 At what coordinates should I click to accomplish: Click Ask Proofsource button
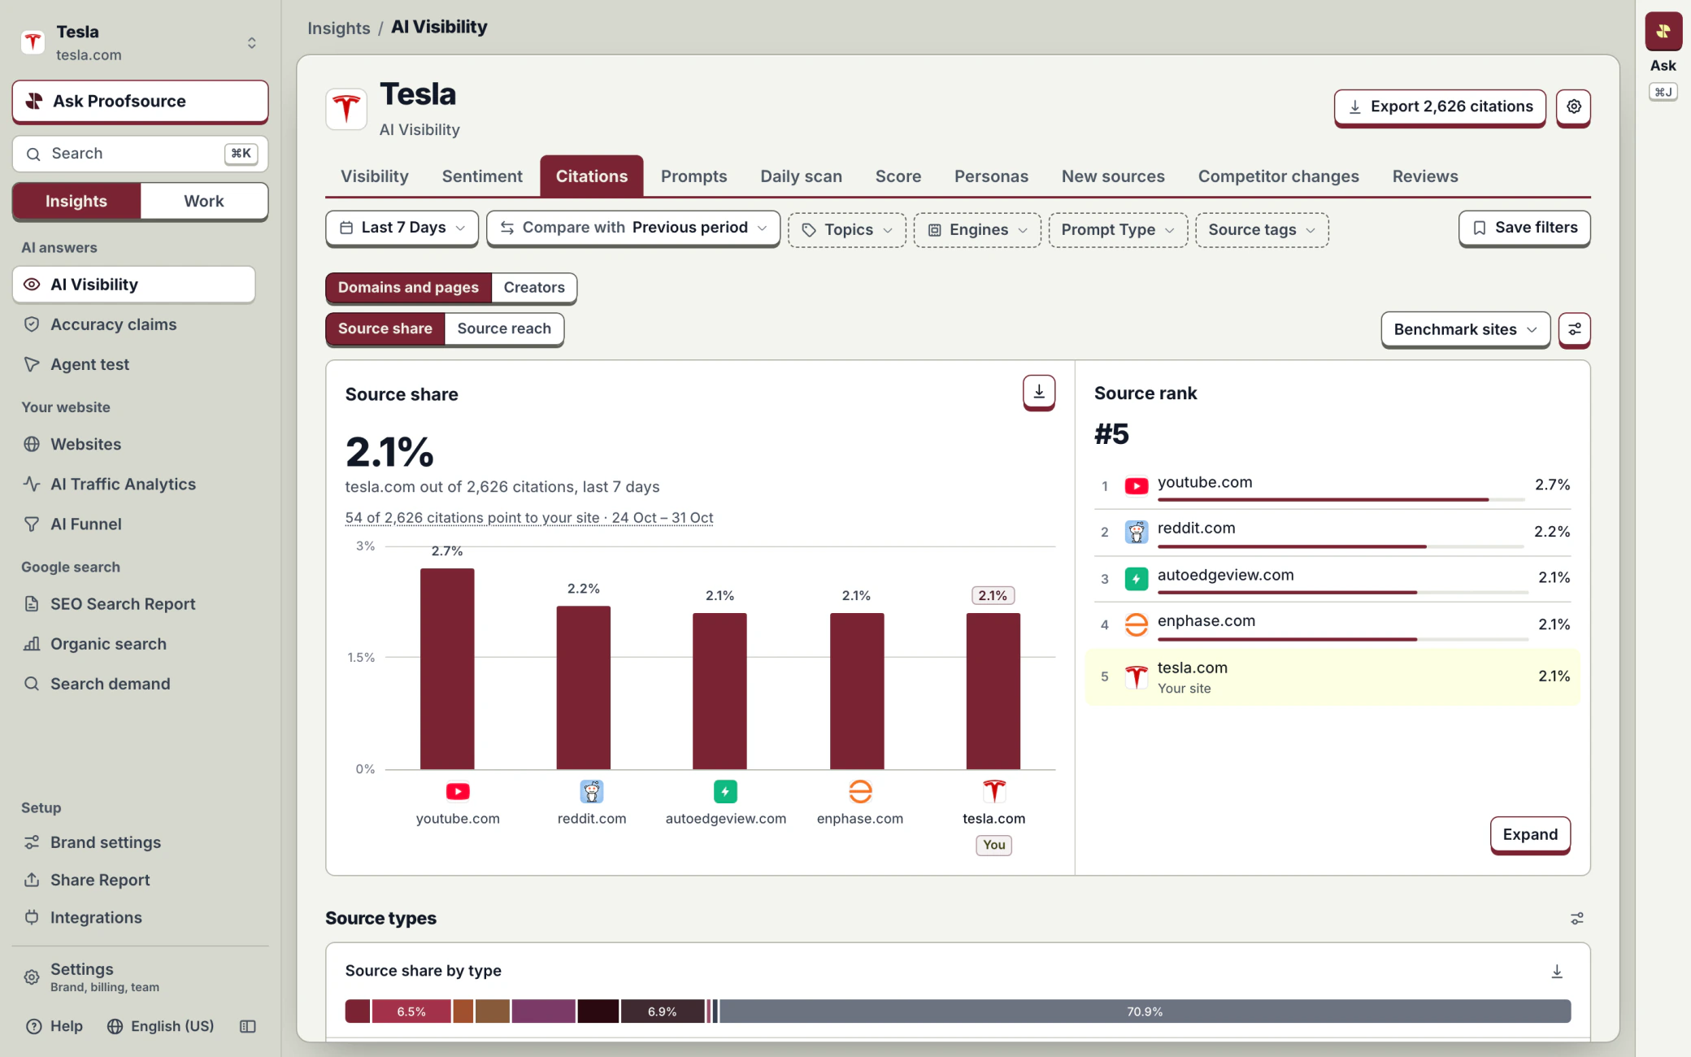(x=140, y=101)
